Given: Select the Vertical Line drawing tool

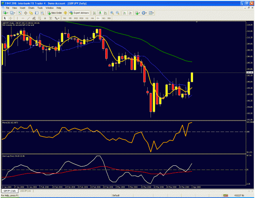Looking at the screenshot, I should (17, 18).
